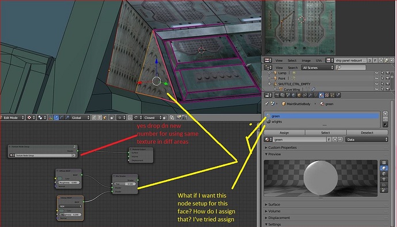Open the Scene properties tab
This screenshot has height=227, width=397.
(x=288, y=95)
